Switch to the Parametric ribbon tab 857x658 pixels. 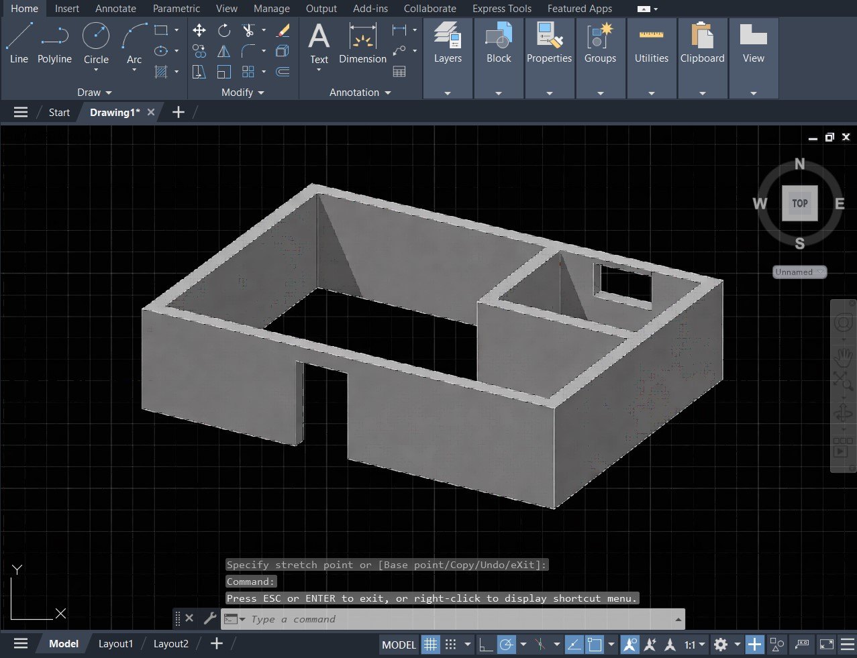177,9
